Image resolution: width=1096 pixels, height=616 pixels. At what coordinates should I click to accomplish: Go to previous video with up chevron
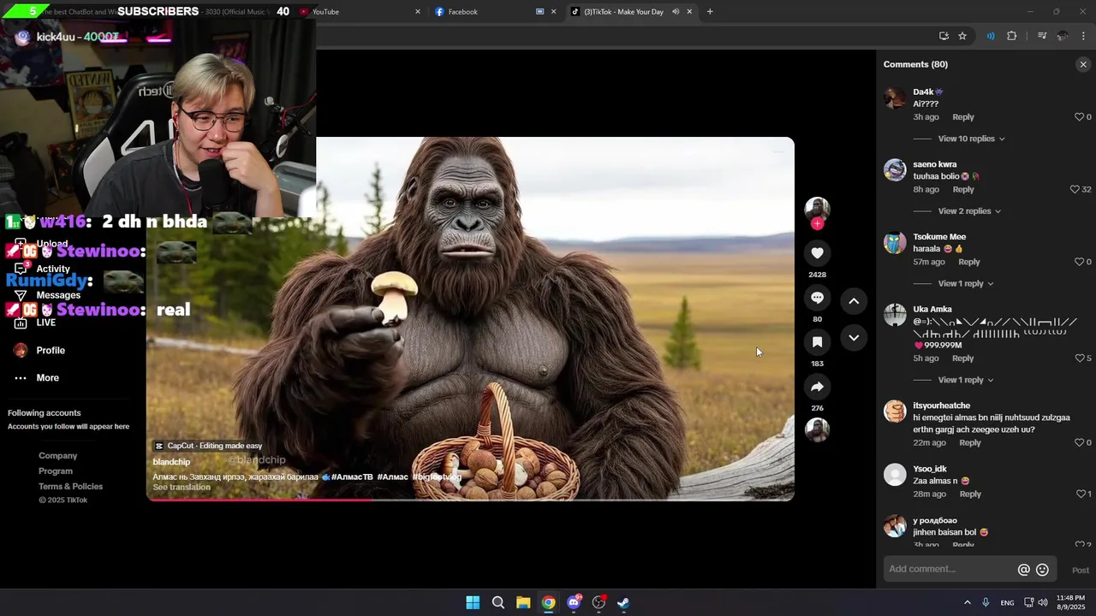(854, 301)
